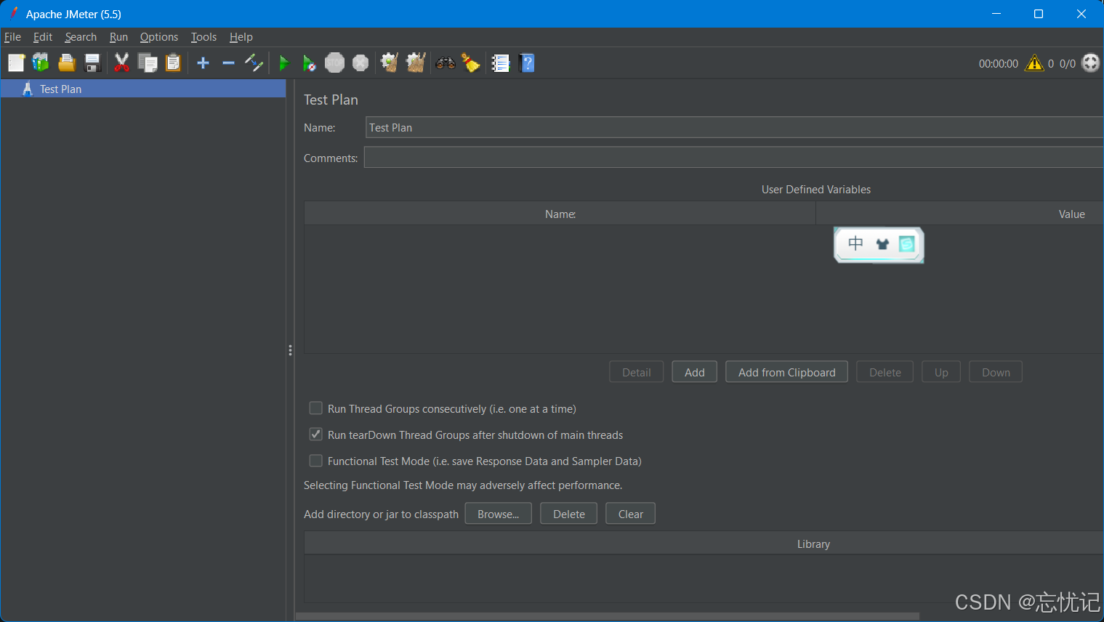Collapse all nodes with minus icon
Image resolution: width=1104 pixels, height=622 pixels.
pyautogui.click(x=228, y=63)
